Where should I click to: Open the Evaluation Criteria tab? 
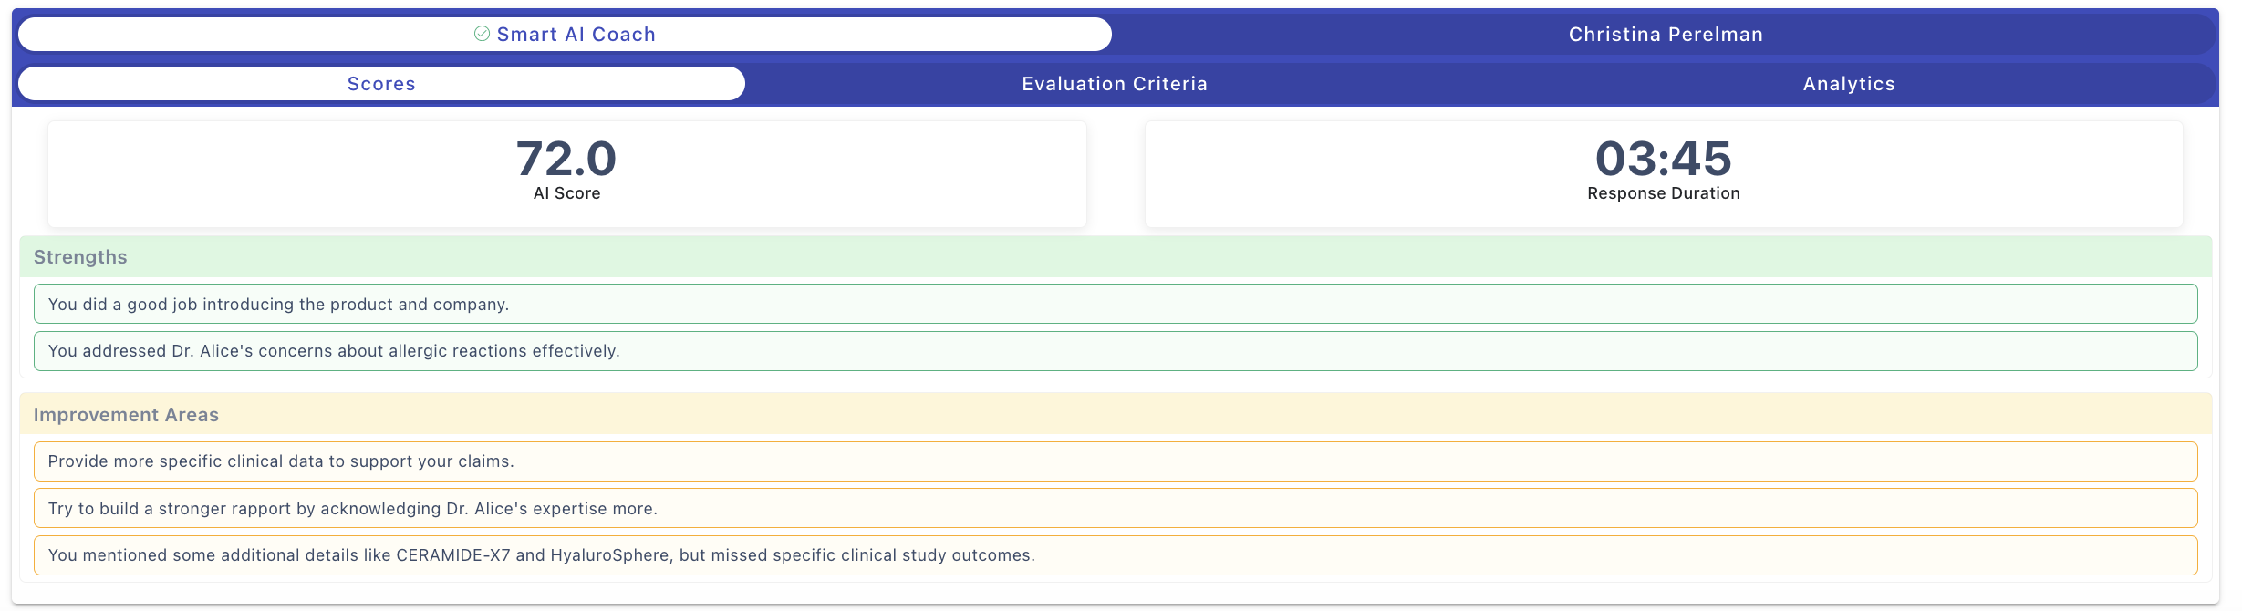(1115, 84)
